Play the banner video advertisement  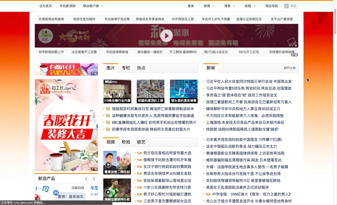click(x=166, y=36)
